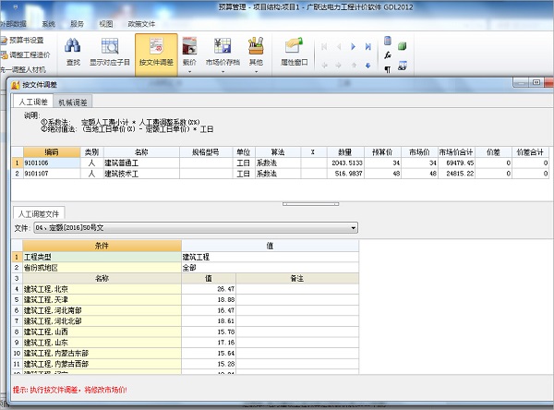The width and height of the screenshot is (554, 410).
Task: Go to next record blue arrow
Action: click(353, 47)
